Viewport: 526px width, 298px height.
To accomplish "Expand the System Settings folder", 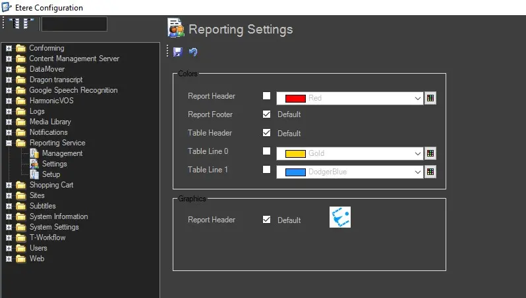I will (9, 227).
